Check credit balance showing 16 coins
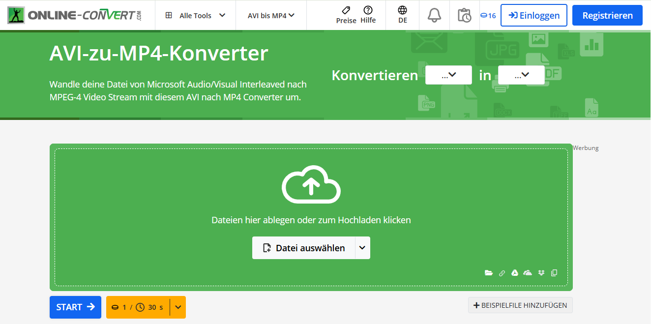 (x=487, y=15)
